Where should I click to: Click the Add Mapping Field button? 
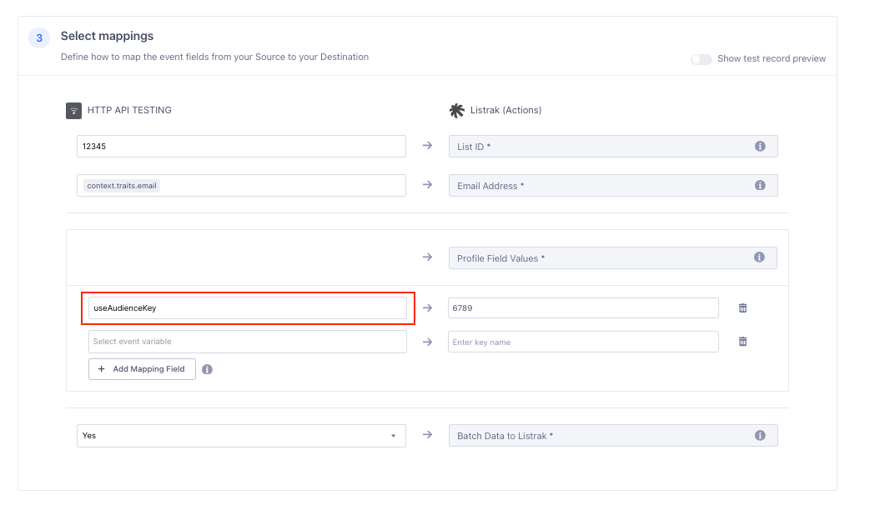coord(142,368)
